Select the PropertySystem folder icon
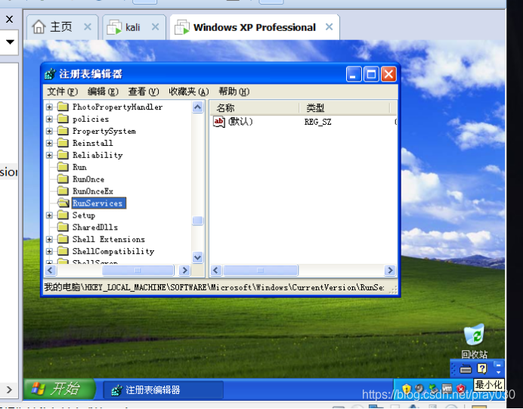523x409 pixels. (x=63, y=131)
